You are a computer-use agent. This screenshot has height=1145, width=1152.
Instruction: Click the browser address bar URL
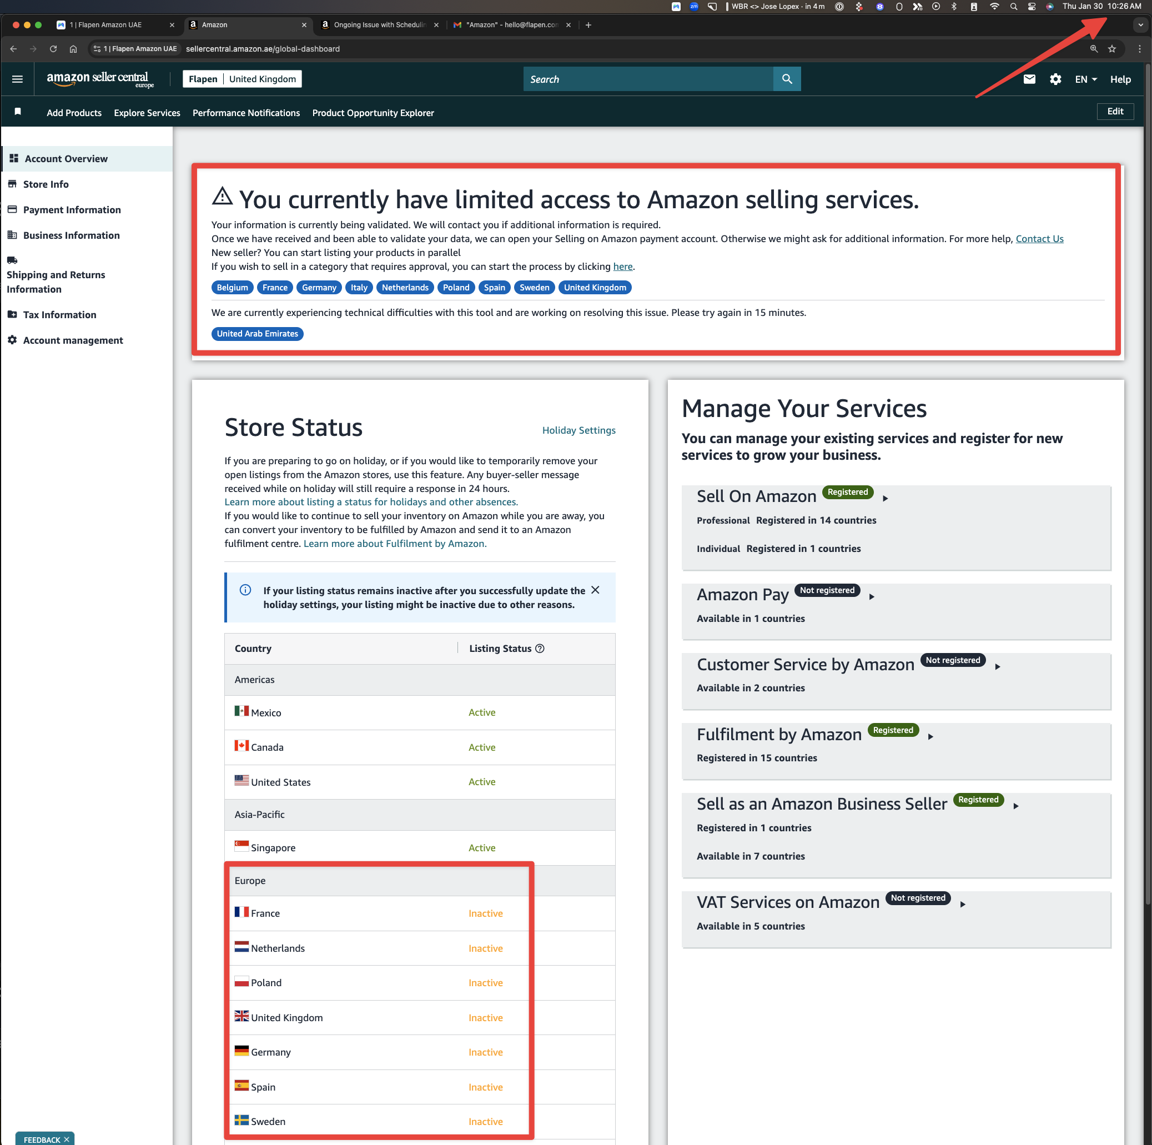[x=263, y=49]
